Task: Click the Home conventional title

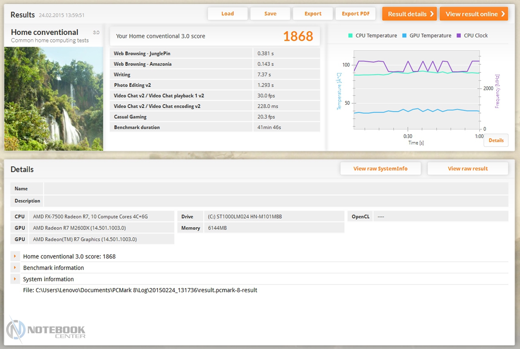Action: pos(45,32)
